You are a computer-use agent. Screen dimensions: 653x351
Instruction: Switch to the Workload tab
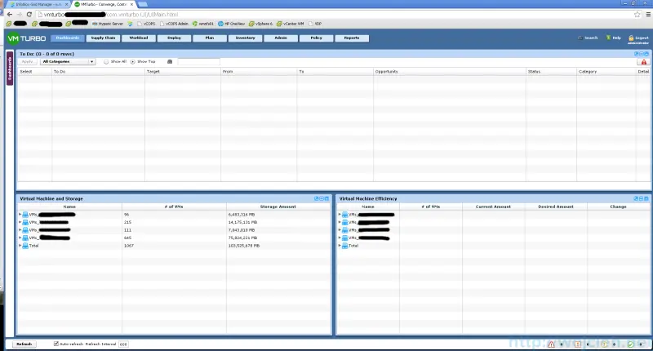click(x=139, y=38)
